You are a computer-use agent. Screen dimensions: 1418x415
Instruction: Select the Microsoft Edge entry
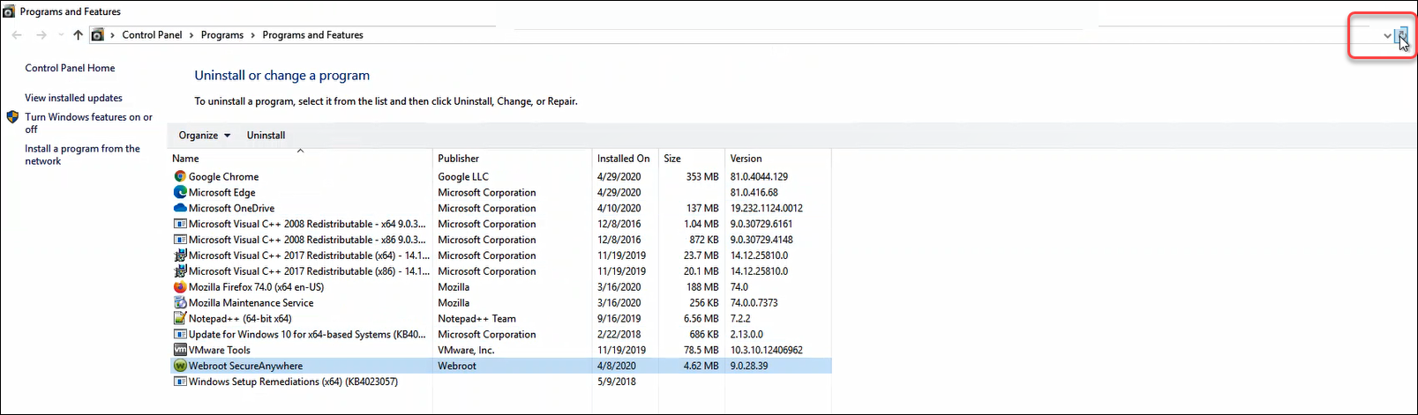[x=221, y=192]
